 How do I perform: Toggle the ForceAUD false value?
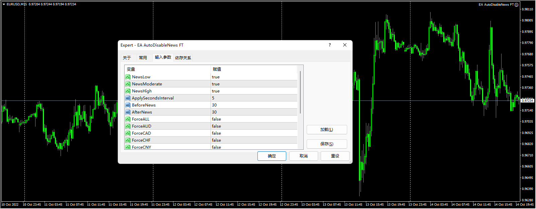[253, 126]
